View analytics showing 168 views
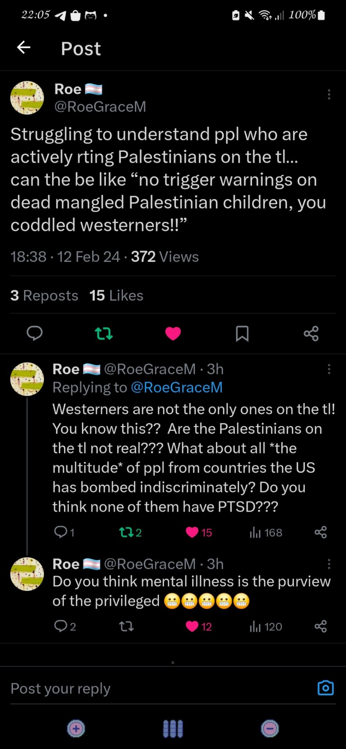The image size is (346, 749). tap(266, 532)
